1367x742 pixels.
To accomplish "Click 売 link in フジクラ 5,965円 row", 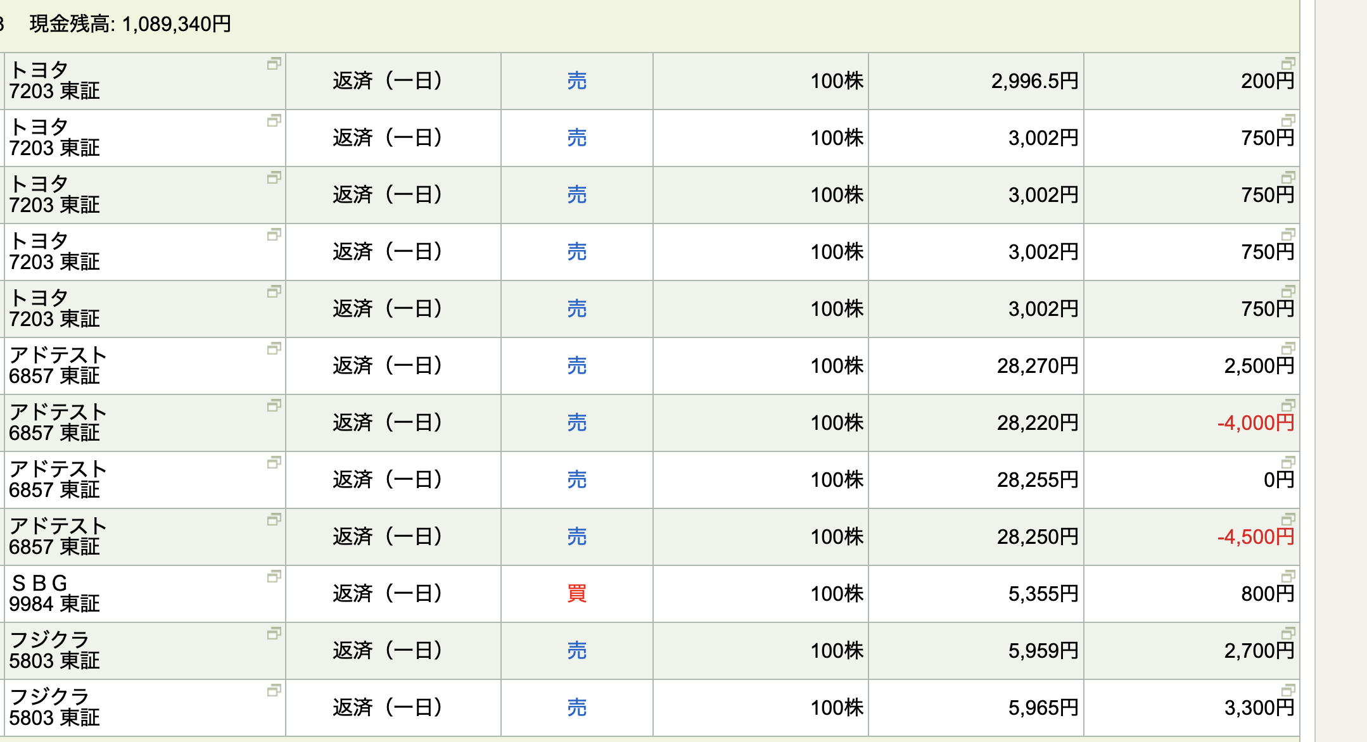I will 576,708.
